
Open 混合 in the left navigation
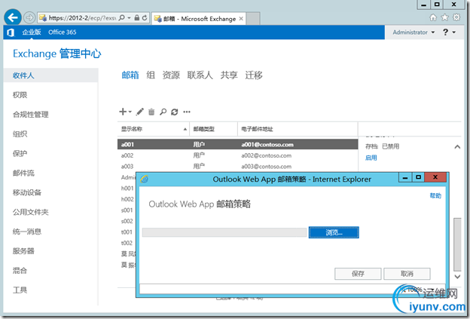click(20, 271)
